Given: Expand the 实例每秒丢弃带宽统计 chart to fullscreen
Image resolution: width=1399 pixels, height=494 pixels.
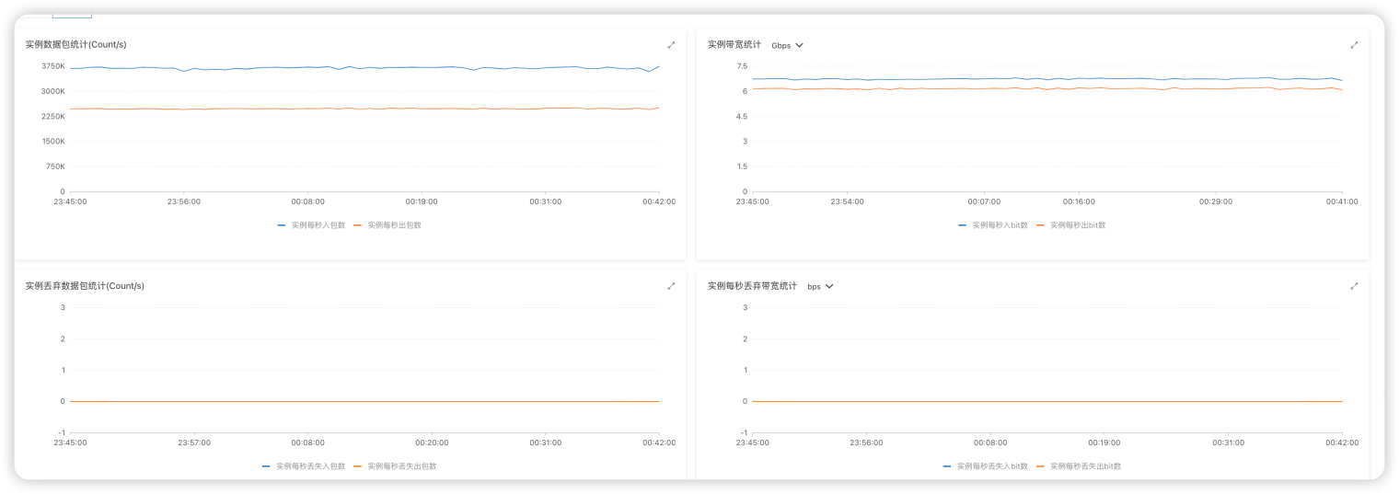Looking at the screenshot, I should pyautogui.click(x=1354, y=286).
